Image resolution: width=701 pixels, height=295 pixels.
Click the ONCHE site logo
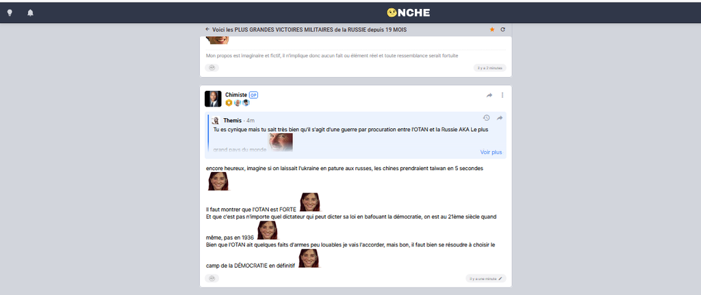[408, 12]
